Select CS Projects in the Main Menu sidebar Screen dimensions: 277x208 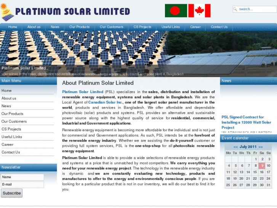27,129
